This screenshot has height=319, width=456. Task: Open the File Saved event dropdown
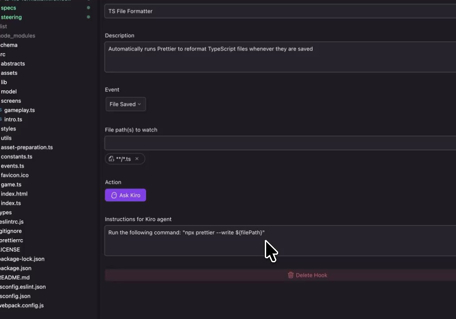126,104
